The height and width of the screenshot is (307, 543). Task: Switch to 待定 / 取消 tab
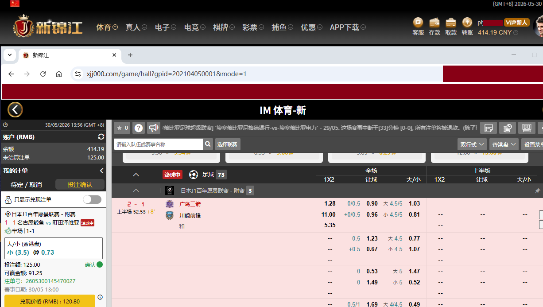click(27, 185)
